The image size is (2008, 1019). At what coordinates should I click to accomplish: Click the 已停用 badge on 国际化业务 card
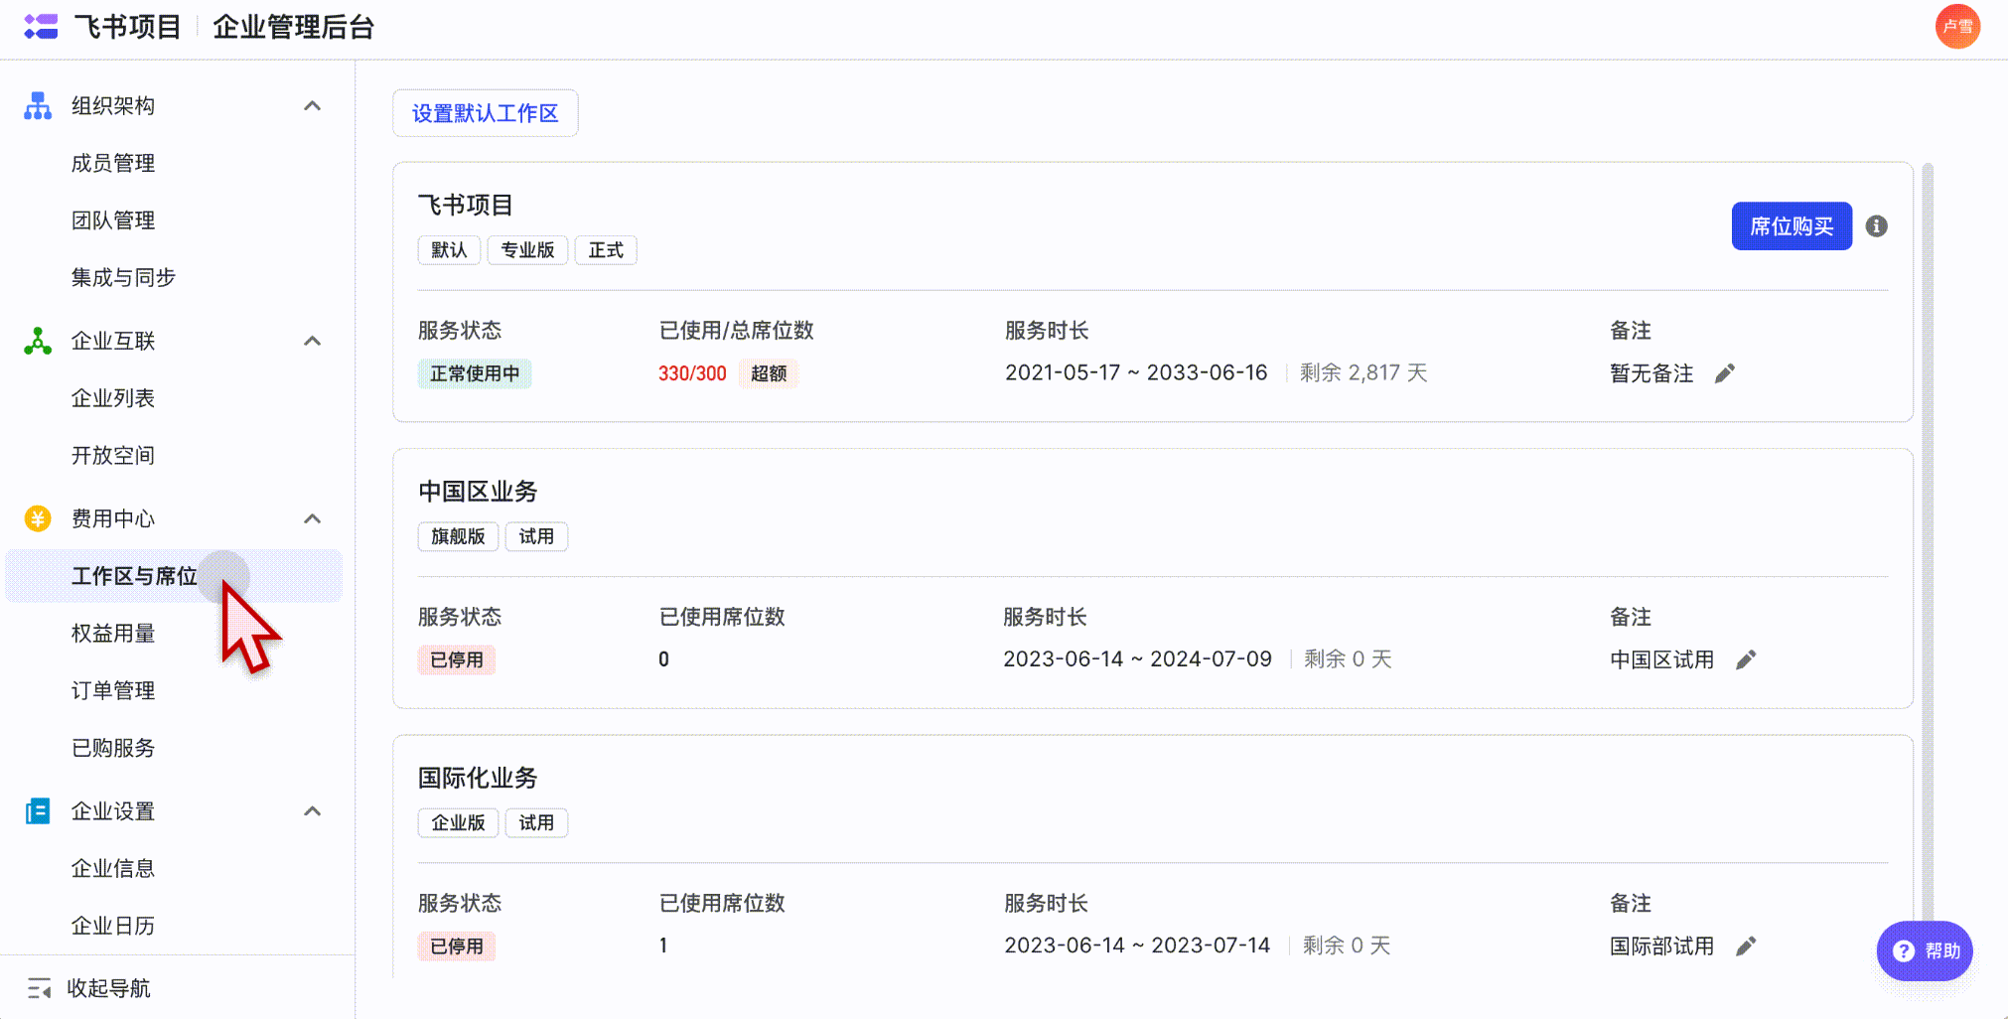click(x=457, y=946)
